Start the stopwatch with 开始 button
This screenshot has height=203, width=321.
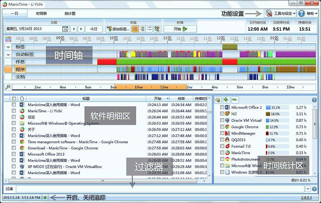click(180, 29)
